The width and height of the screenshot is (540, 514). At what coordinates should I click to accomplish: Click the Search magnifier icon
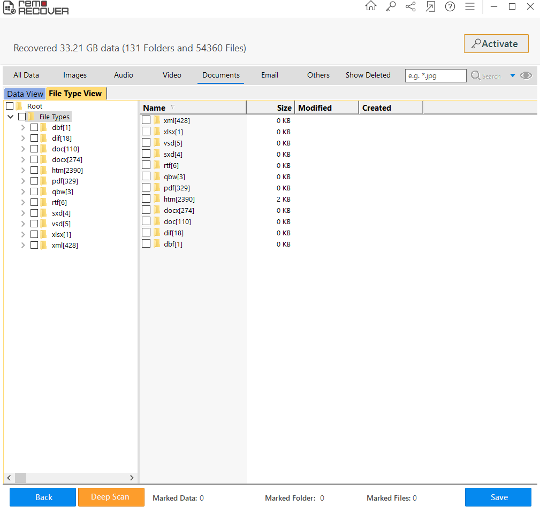(x=476, y=75)
